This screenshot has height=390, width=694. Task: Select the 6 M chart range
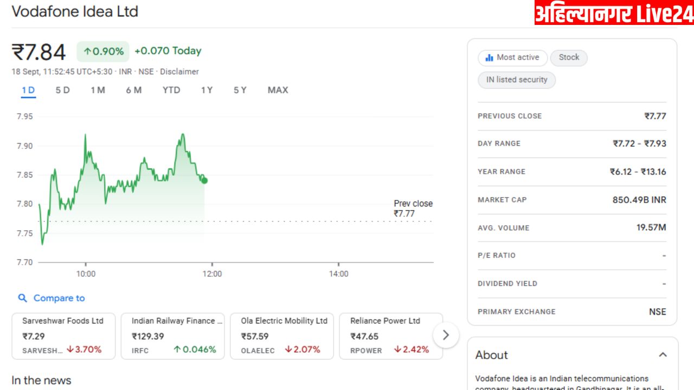point(134,90)
